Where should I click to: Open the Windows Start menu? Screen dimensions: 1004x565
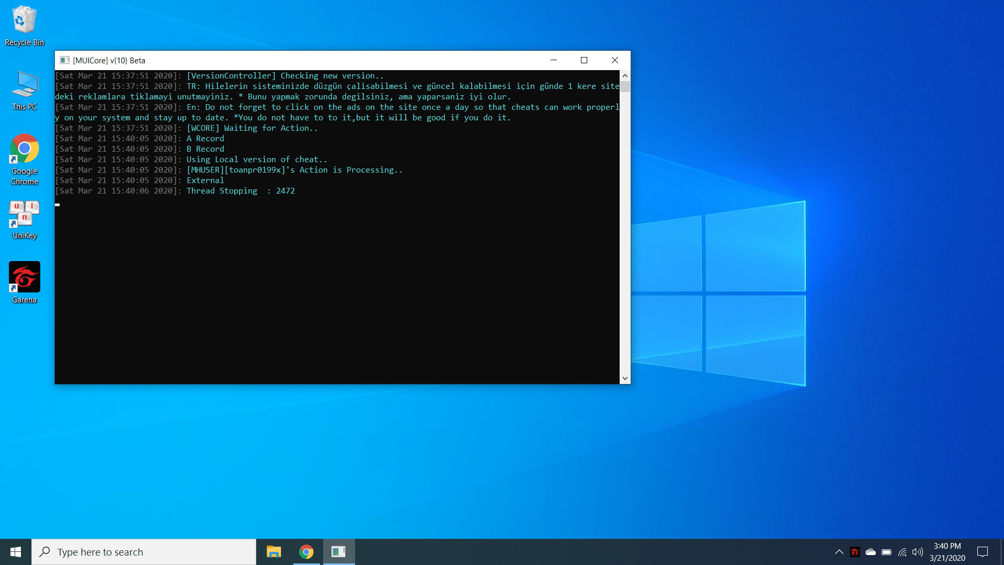point(16,552)
